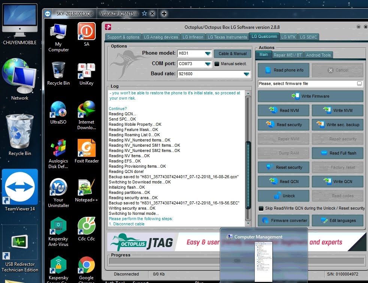Open Your Uninstaller icon
Viewport: 368px width, 283px height.
click(x=59, y=193)
